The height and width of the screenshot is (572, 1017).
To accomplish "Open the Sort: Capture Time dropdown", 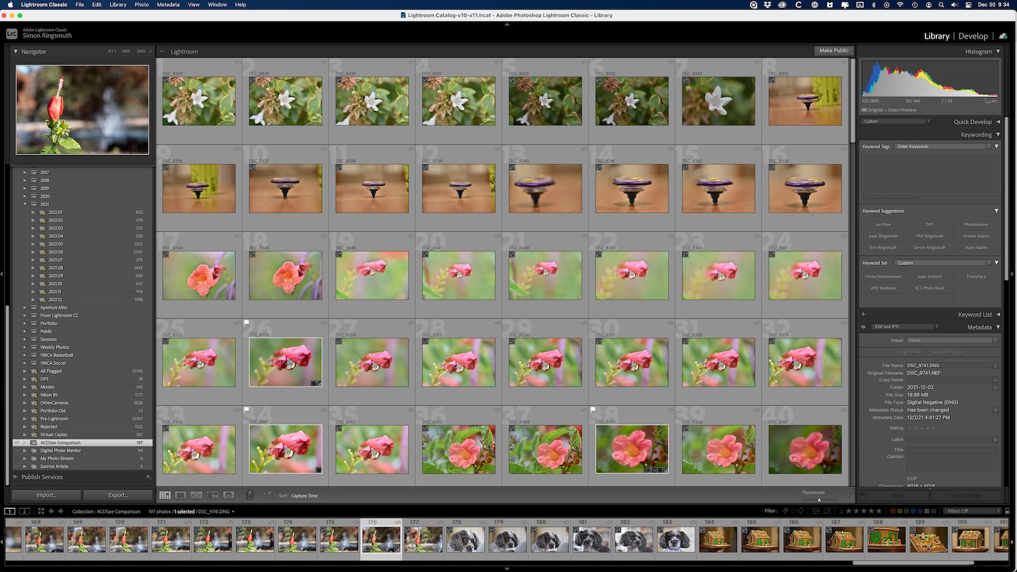I will [304, 495].
